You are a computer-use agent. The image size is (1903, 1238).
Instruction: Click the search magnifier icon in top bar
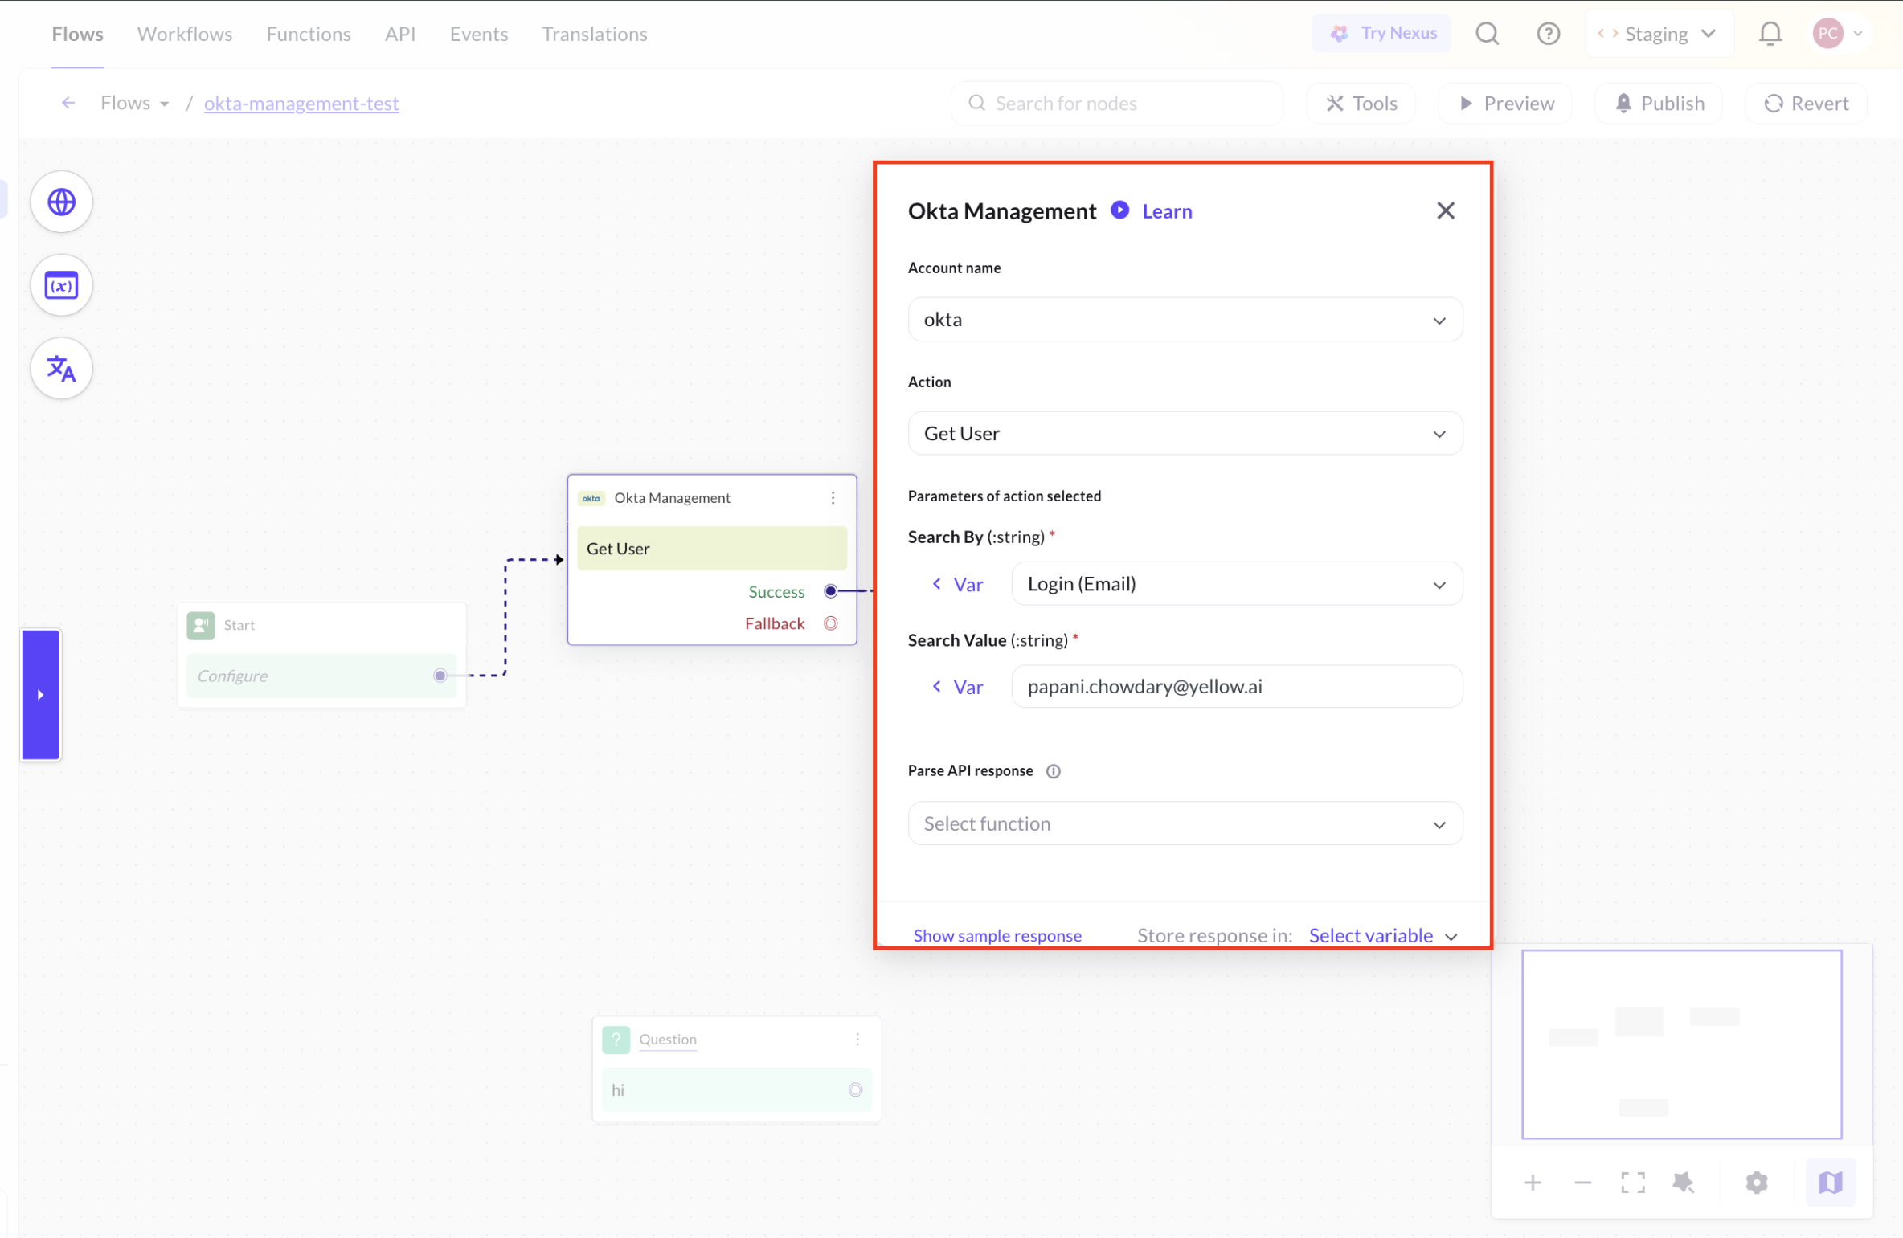click(1487, 34)
